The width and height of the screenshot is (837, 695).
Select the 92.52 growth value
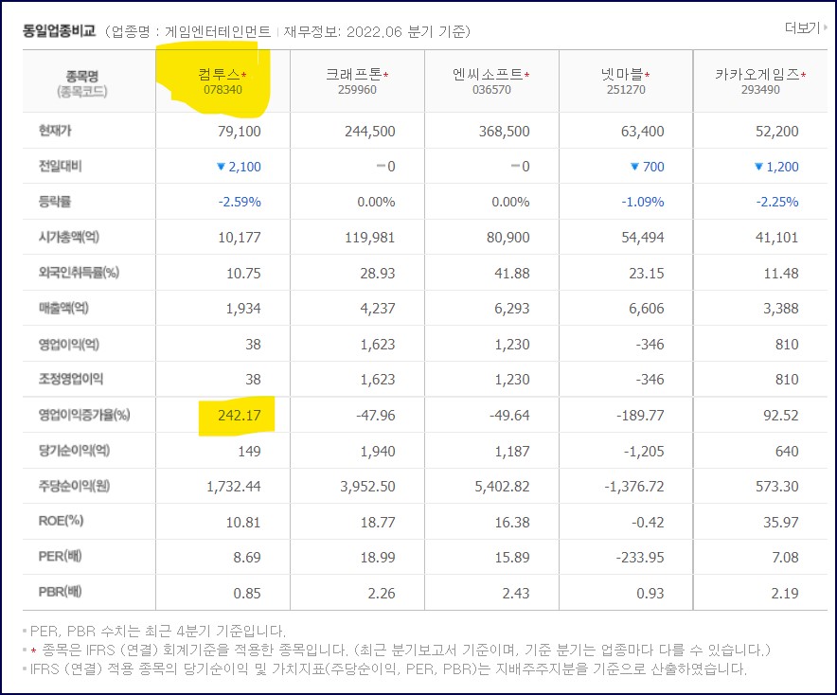(x=781, y=416)
